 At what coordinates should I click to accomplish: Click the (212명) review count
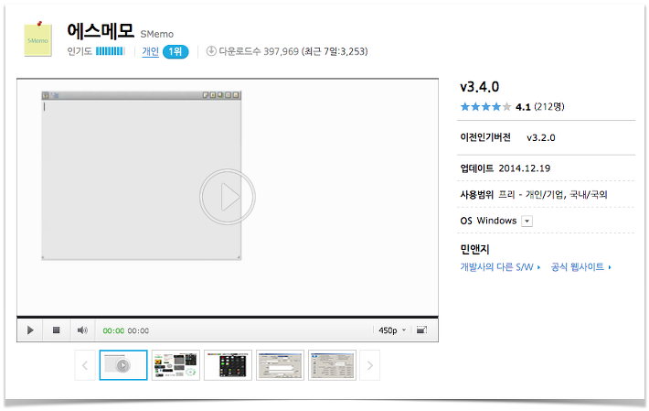click(549, 107)
